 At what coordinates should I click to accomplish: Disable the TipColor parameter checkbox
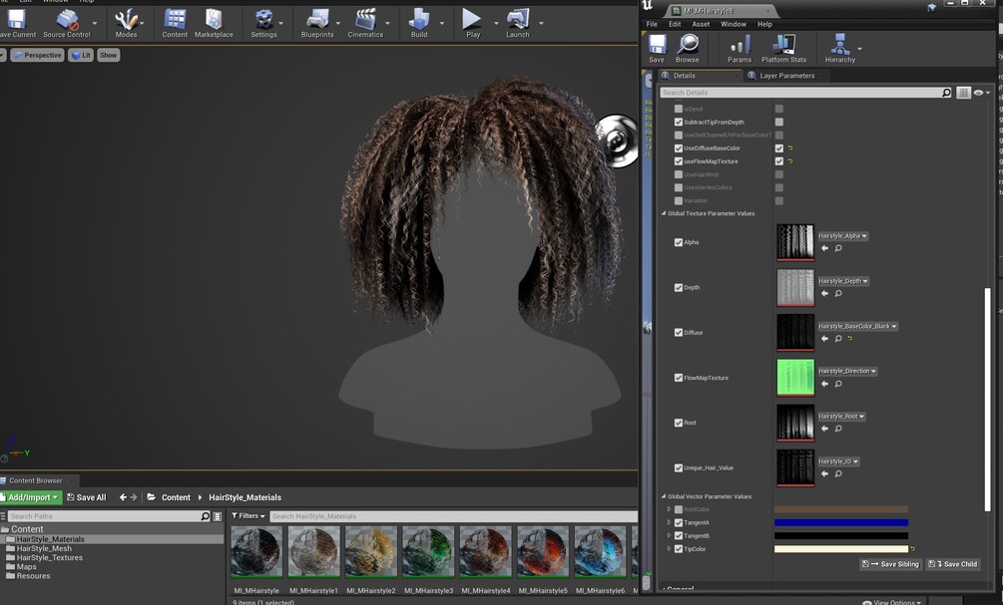(679, 549)
